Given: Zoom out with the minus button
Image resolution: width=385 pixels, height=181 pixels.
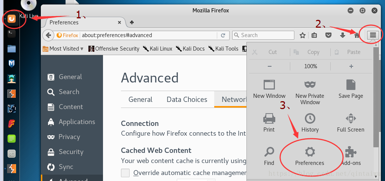Looking at the screenshot, I should coord(270,66).
